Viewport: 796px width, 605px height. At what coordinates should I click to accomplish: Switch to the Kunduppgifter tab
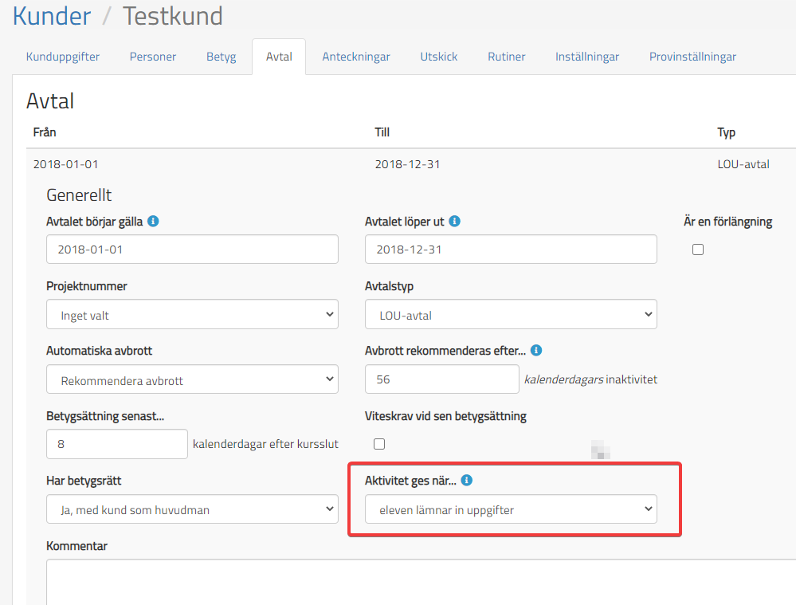[63, 57]
